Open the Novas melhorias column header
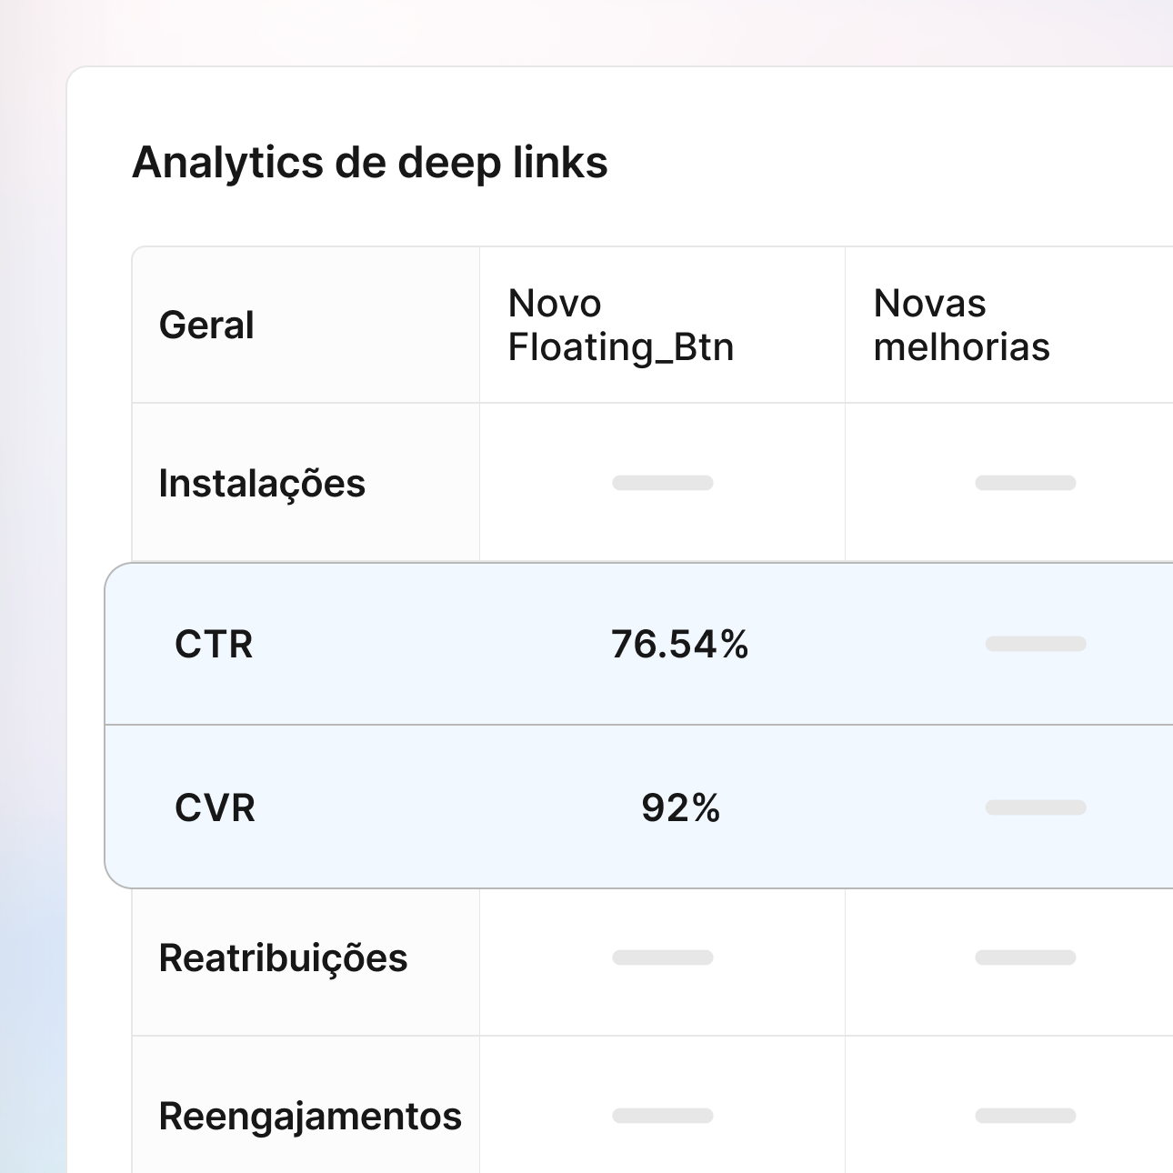Viewport: 1173px width, 1173px height. point(961,326)
